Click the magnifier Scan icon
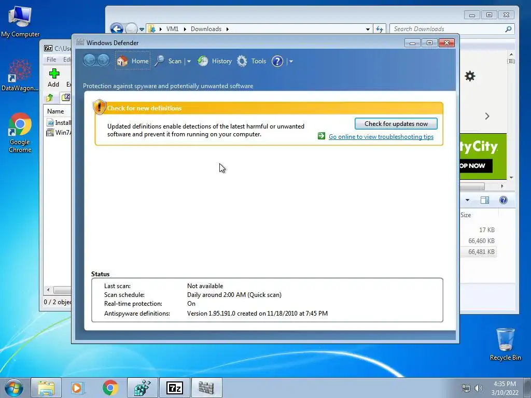531x398 pixels. tap(160, 61)
